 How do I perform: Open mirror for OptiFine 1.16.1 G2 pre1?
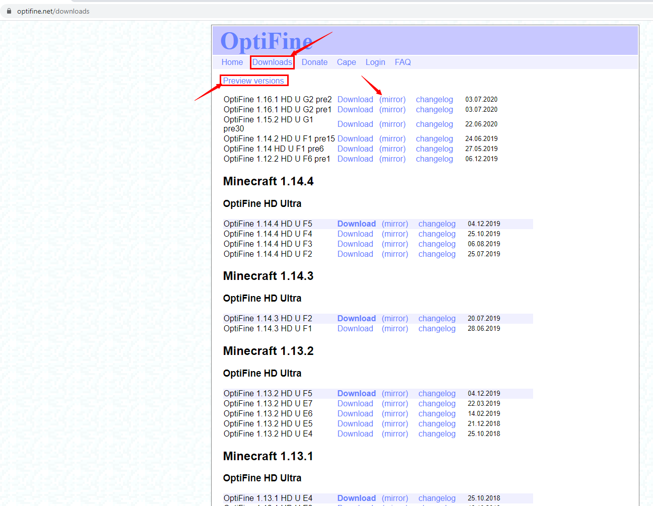(393, 109)
